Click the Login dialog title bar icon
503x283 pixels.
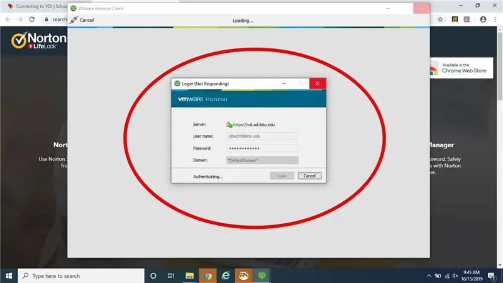[177, 84]
